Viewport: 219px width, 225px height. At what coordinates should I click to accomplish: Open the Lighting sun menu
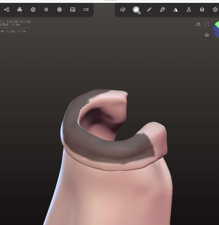[46, 10]
